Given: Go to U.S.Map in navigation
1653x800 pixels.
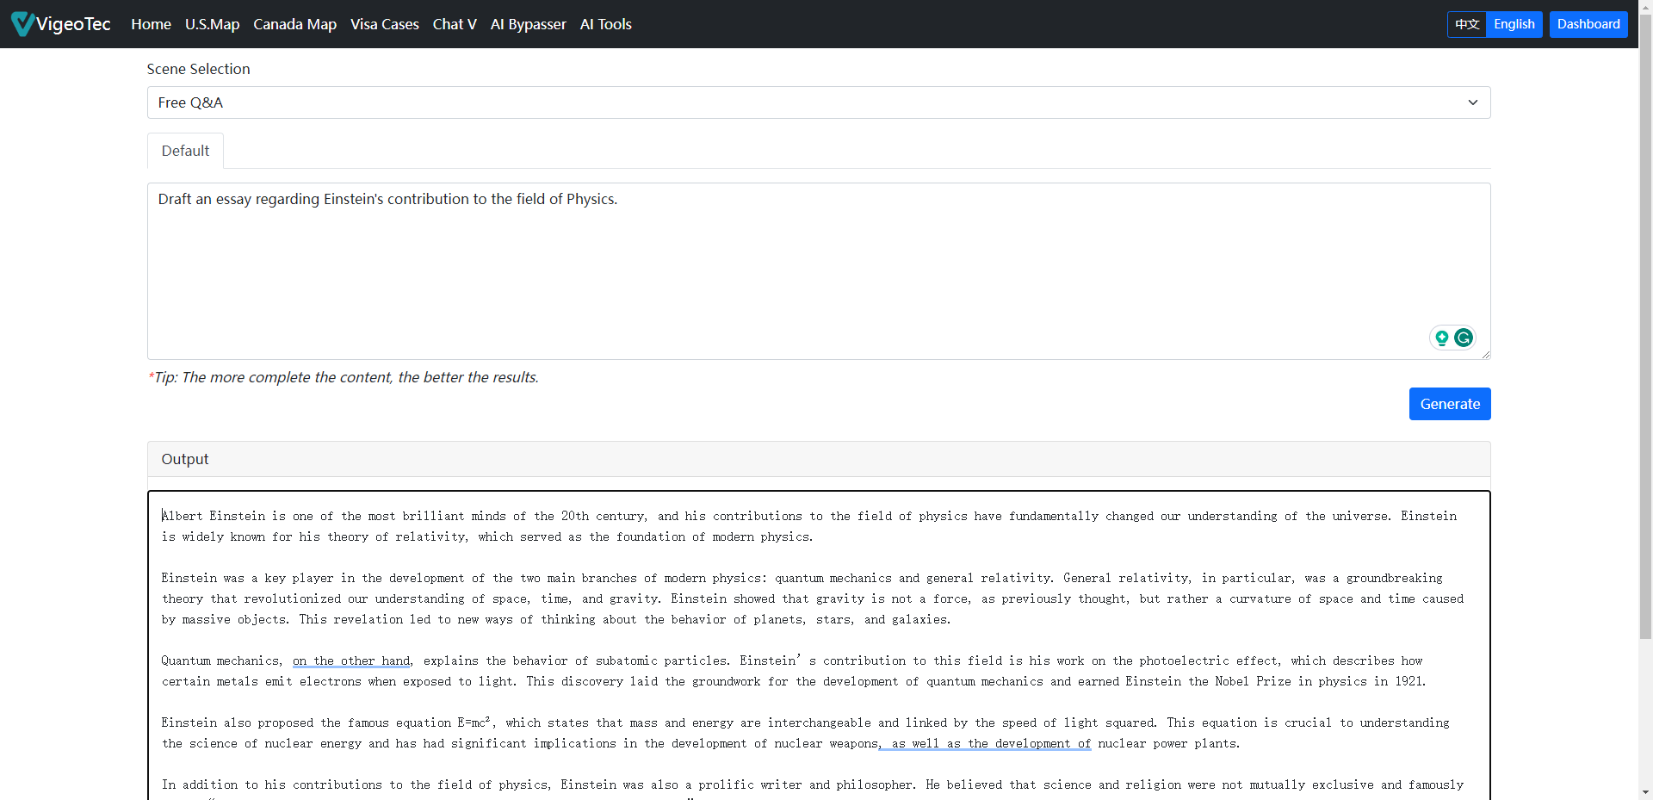Looking at the screenshot, I should pyautogui.click(x=212, y=24).
